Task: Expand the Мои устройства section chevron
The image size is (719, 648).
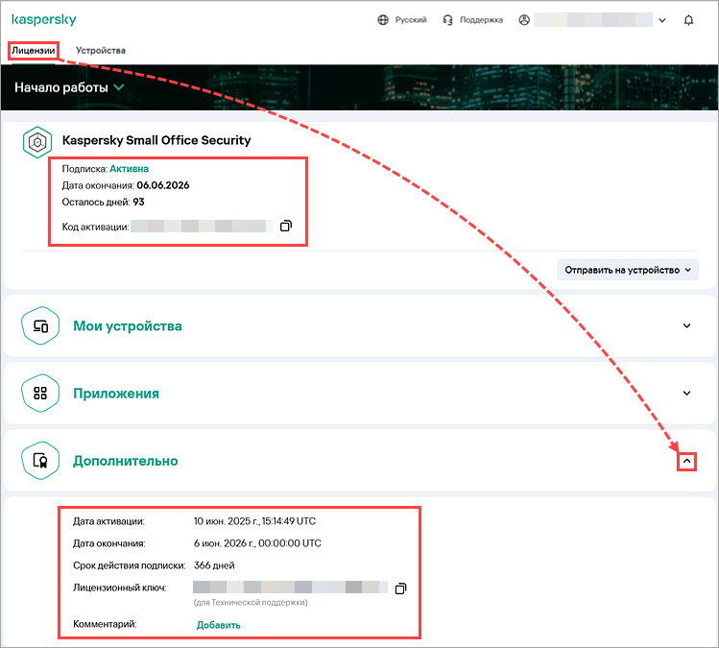Action: click(687, 325)
